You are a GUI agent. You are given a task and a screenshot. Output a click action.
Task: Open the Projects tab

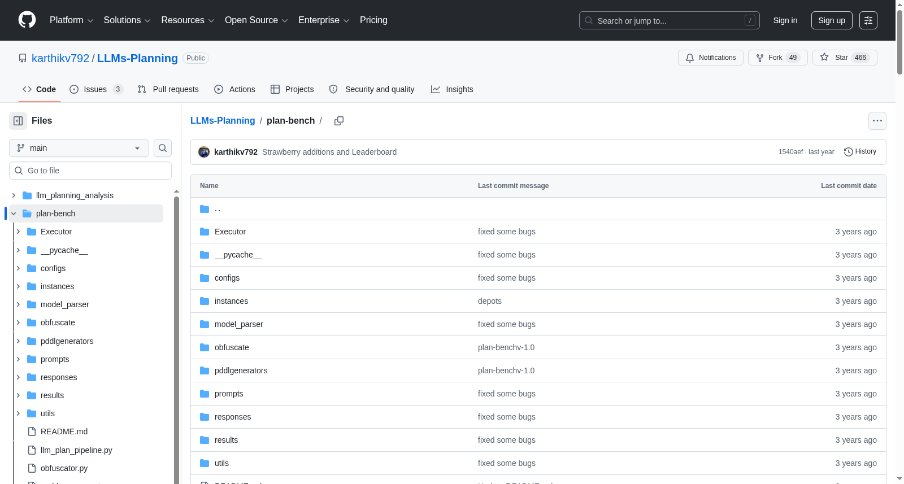(x=292, y=89)
